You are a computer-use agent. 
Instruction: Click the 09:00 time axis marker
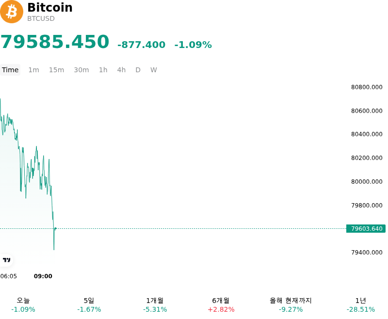point(43,276)
